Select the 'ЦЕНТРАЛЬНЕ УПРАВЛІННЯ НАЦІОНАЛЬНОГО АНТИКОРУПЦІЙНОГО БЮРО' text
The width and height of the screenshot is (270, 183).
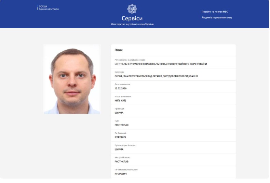click(161, 64)
